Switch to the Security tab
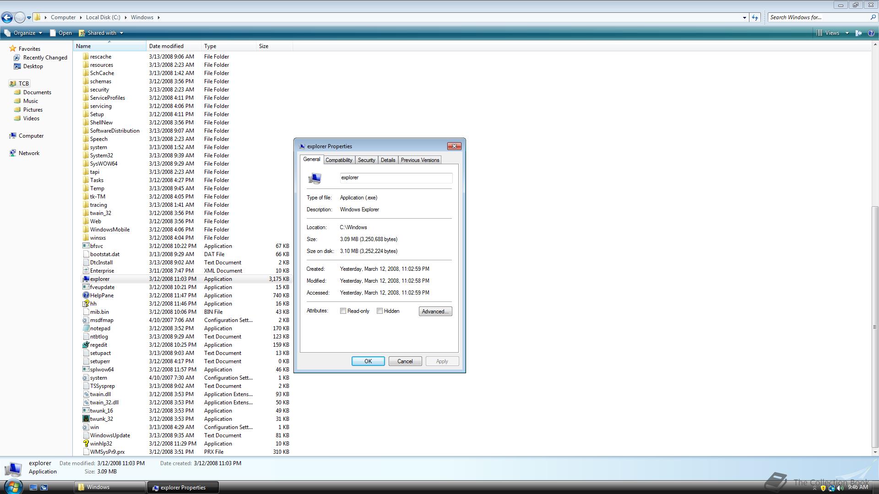879x494 pixels. click(x=366, y=160)
